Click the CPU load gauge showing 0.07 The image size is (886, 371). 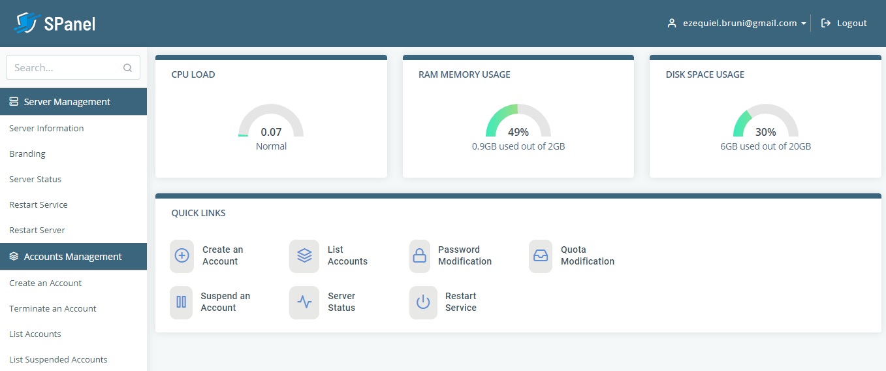(271, 121)
